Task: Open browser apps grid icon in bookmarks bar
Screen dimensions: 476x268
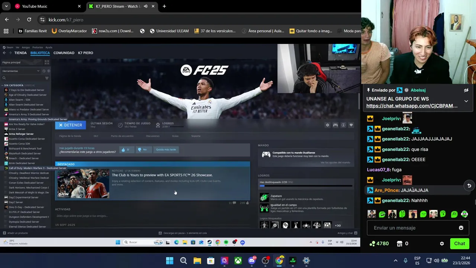Action: click(x=6, y=31)
